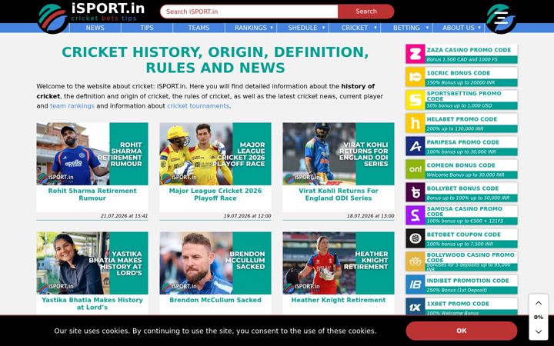Open the ZAZA CASINO PROMO CODE link
The width and height of the screenshot is (554, 346).
[x=469, y=50]
